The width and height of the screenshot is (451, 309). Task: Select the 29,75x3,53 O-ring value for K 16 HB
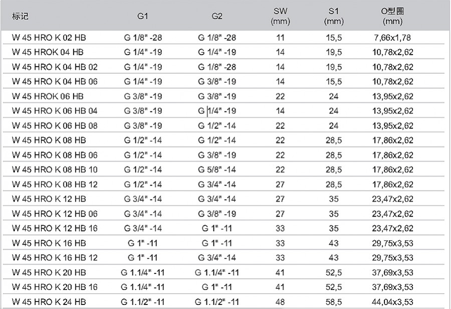[392, 243]
